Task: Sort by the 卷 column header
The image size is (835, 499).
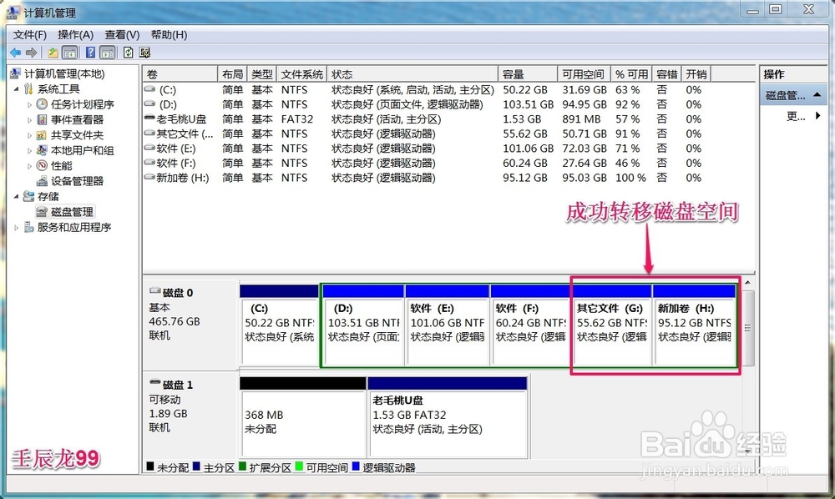Action: click(x=180, y=74)
